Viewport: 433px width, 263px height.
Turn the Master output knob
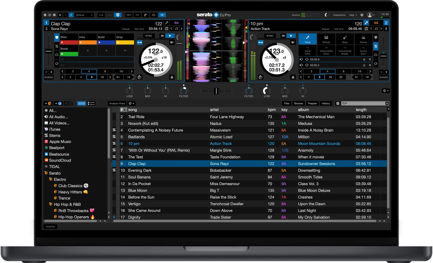pyautogui.click(x=326, y=15)
